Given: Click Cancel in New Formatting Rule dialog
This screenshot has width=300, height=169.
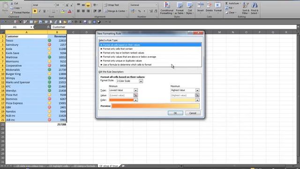Looking at the screenshot, I should pyautogui.click(x=193, y=113).
